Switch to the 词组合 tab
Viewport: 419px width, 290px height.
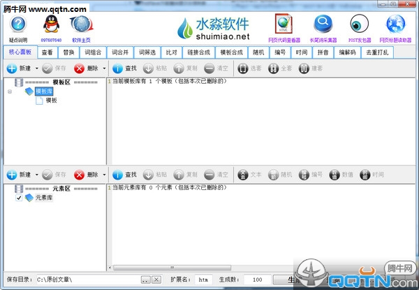coord(93,52)
